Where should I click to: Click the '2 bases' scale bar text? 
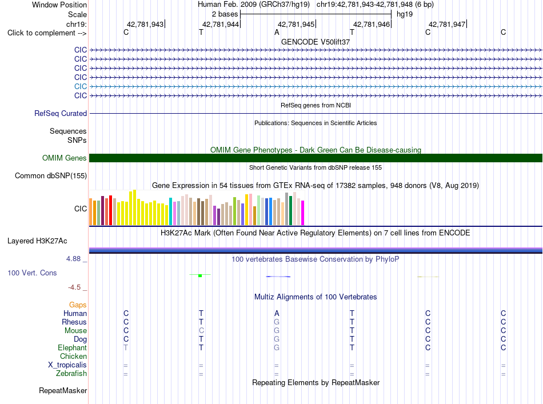225,14
